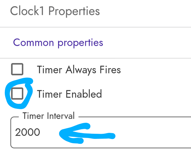The height and width of the screenshot is (152, 191).
Task: Collapse the Common properties section
Action: tap(58, 43)
